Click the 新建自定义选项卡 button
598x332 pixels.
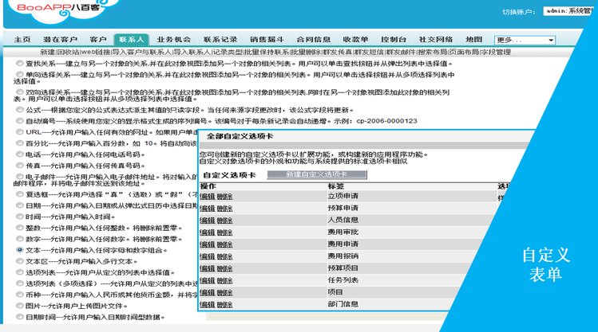click(x=317, y=174)
